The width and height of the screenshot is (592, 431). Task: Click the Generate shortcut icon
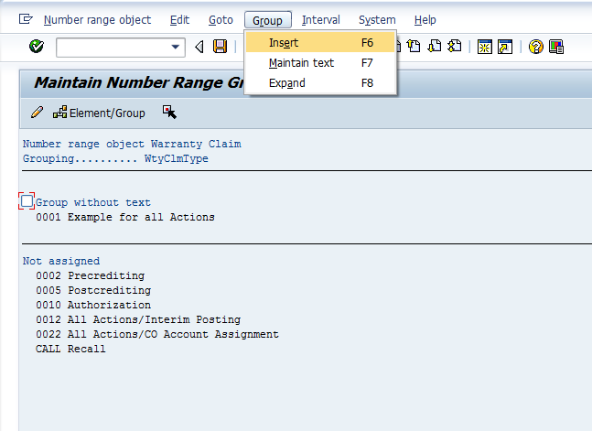coord(505,47)
